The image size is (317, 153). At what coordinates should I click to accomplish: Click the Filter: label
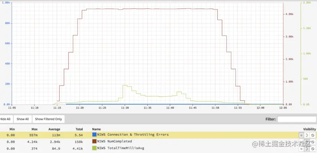point(271,119)
